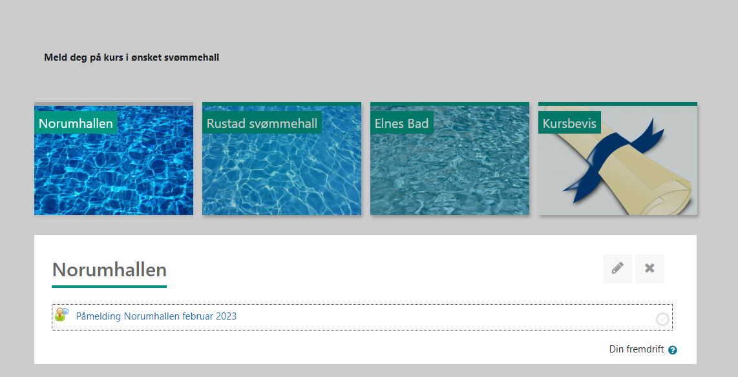
Task: Open the Din fremdrift help icon
Action: coord(673,350)
